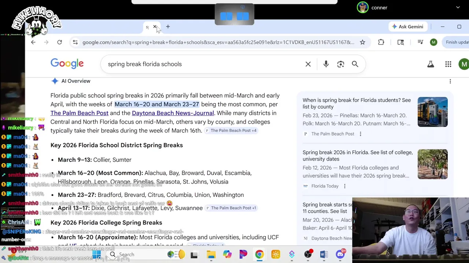
Task: Click the Google logo
Action: tap(67, 64)
